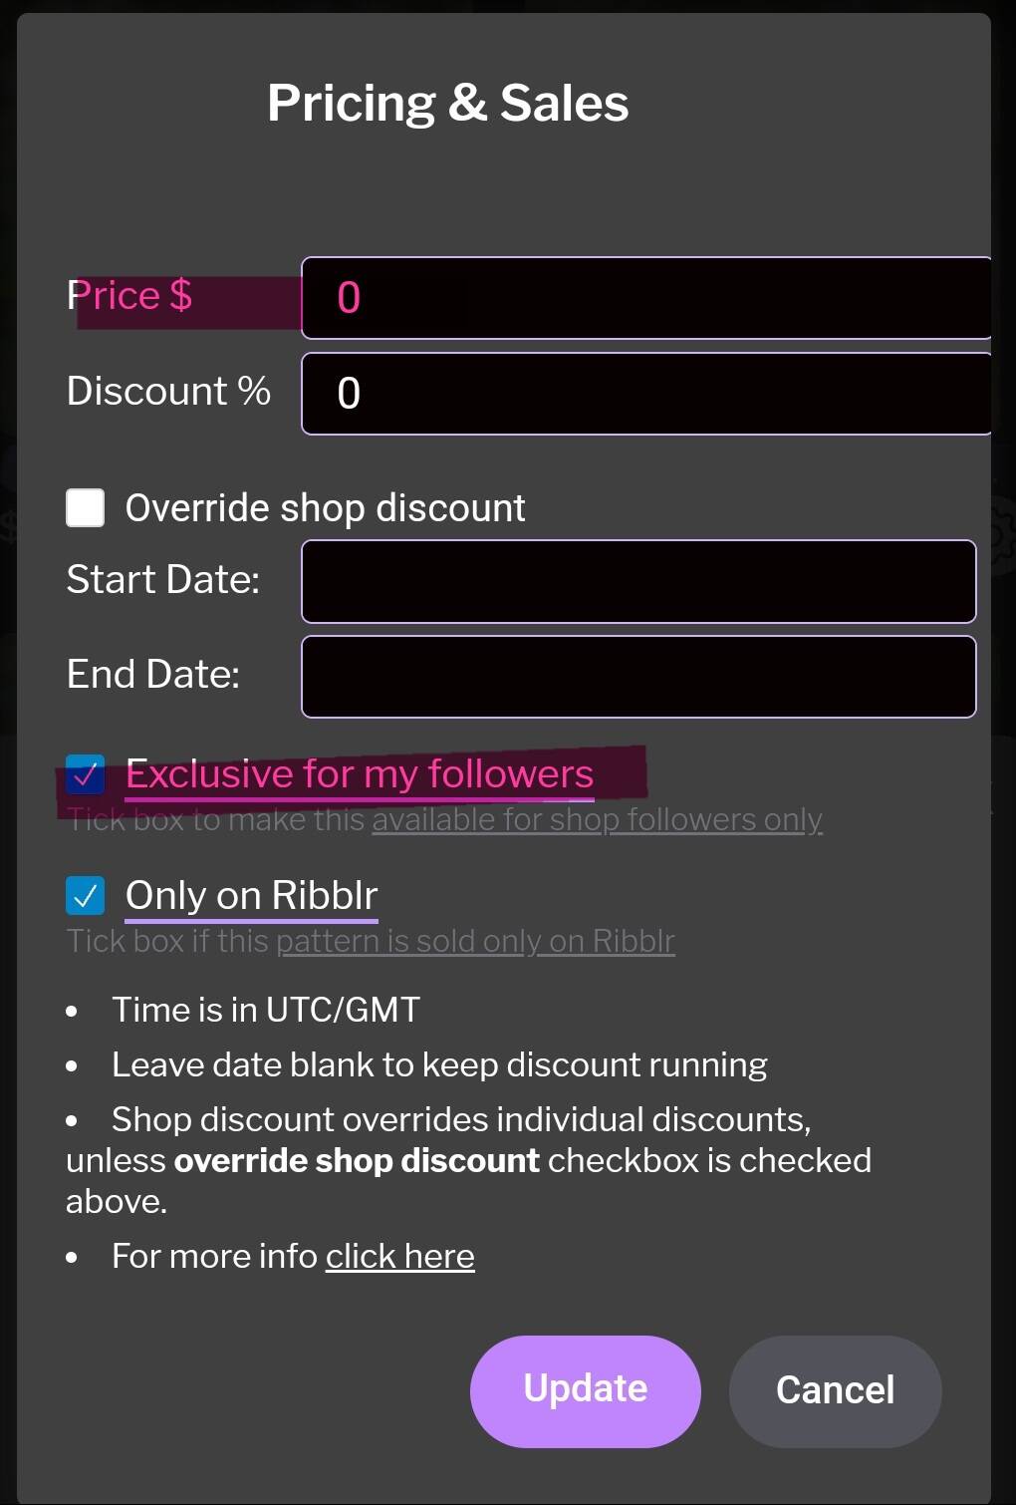This screenshot has width=1016, height=1505.
Task: Click the Exclusive for my followers label
Action: [360, 774]
